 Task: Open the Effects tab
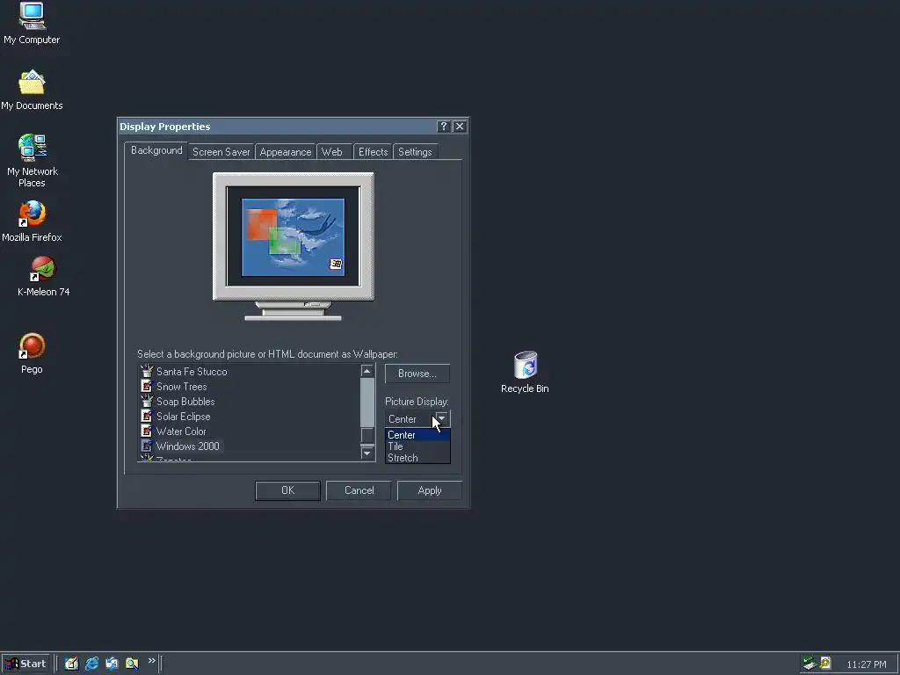(x=373, y=152)
